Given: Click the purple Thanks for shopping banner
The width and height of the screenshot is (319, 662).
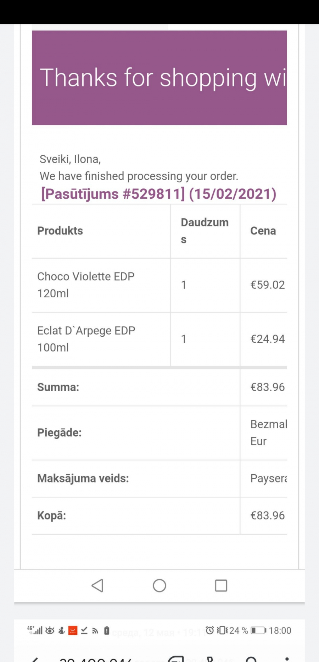Looking at the screenshot, I should (159, 78).
